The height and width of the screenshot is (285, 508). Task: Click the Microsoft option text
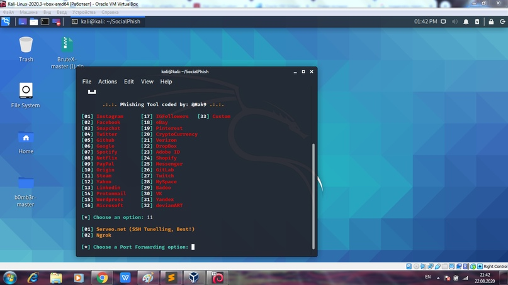tap(110, 205)
